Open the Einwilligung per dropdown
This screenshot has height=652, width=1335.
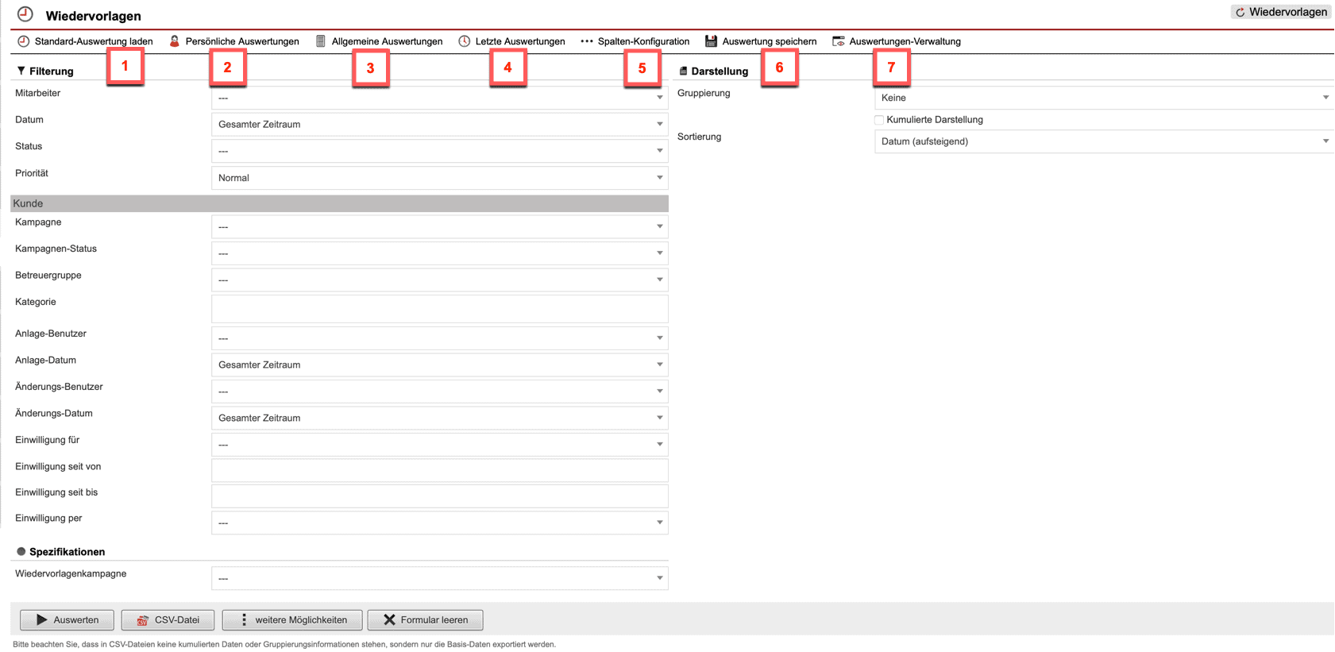point(439,523)
